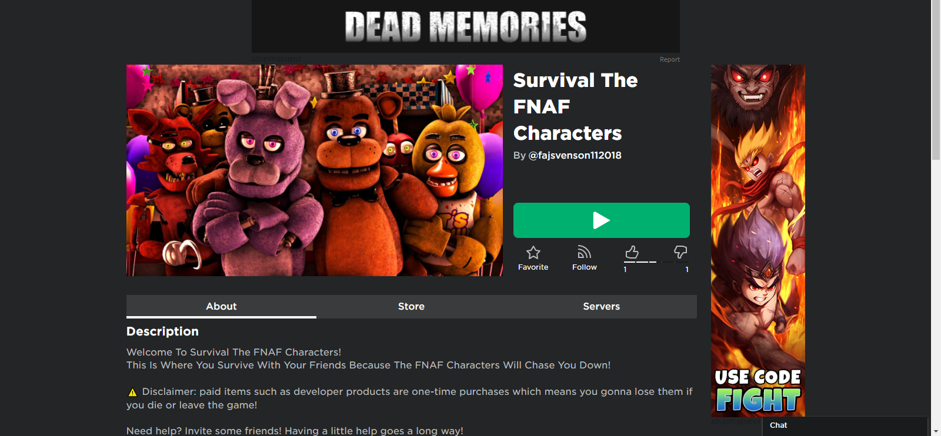Open creator profile @fajsvenson112018
Screen dimensions: 941x436
pos(575,155)
